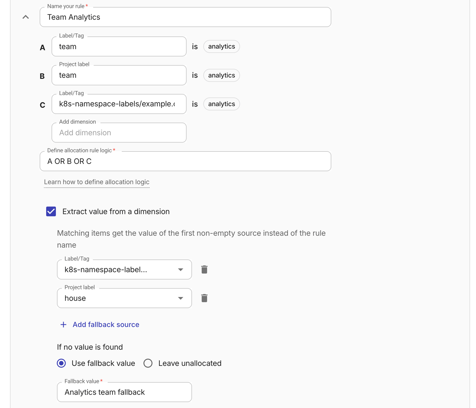Click the plus icon to add fallback
The height and width of the screenshot is (408, 476).
coord(63,325)
